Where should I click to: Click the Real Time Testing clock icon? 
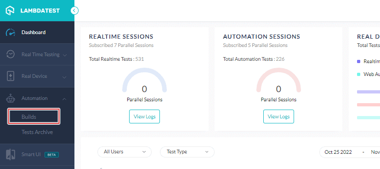(11, 54)
